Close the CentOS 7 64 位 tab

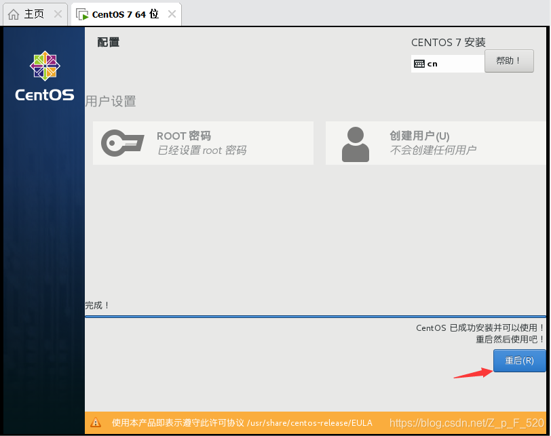[172, 14]
